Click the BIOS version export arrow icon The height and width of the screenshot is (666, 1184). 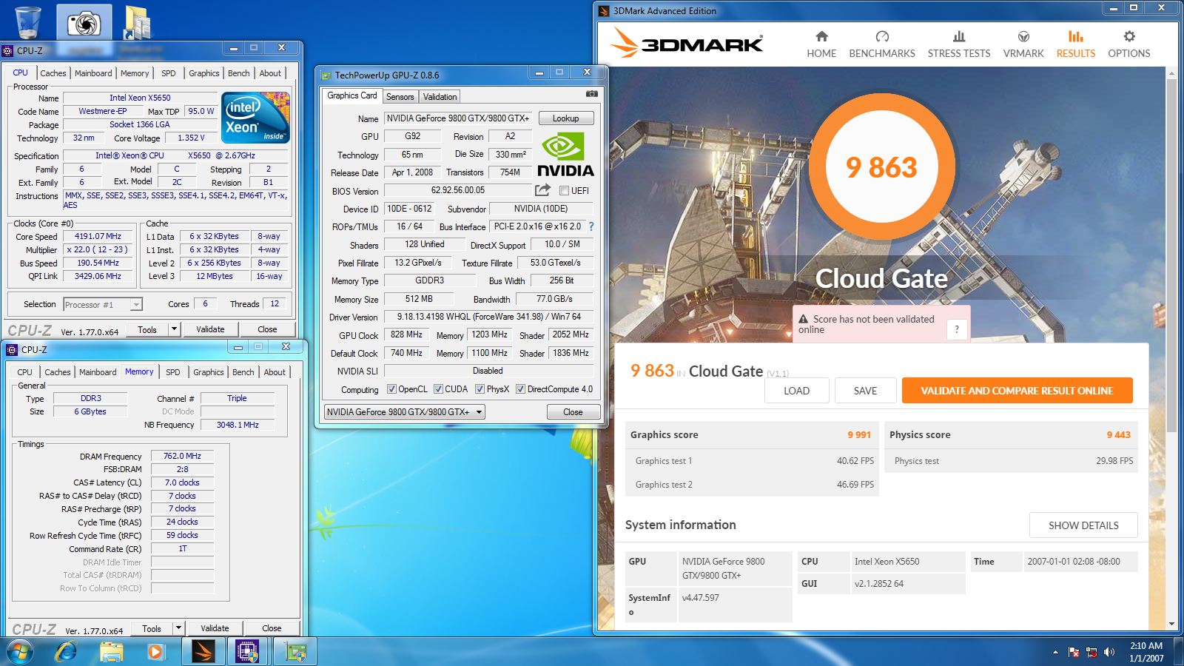point(542,190)
